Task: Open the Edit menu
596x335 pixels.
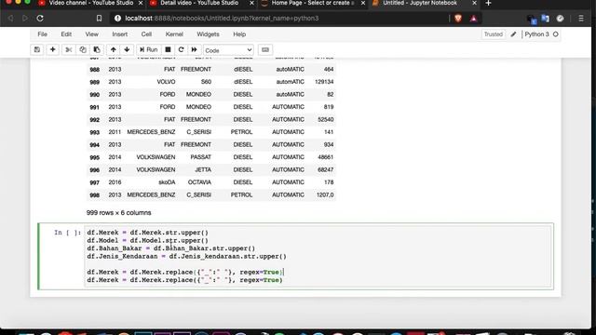Action: tap(66, 34)
